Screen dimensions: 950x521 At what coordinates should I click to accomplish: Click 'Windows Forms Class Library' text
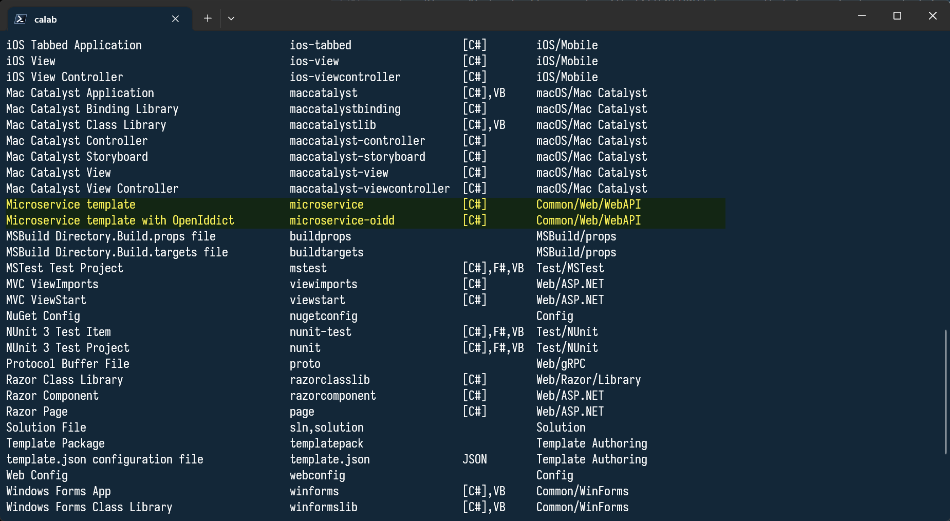(x=89, y=507)
